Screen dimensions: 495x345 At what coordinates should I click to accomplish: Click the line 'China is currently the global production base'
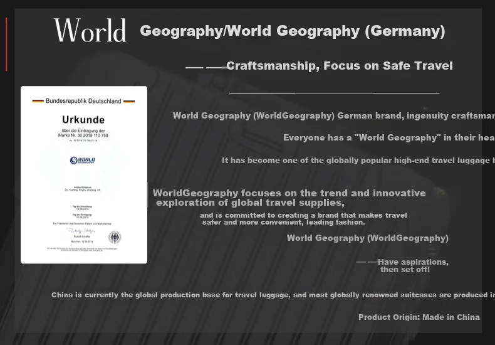[x=273, y=295]
